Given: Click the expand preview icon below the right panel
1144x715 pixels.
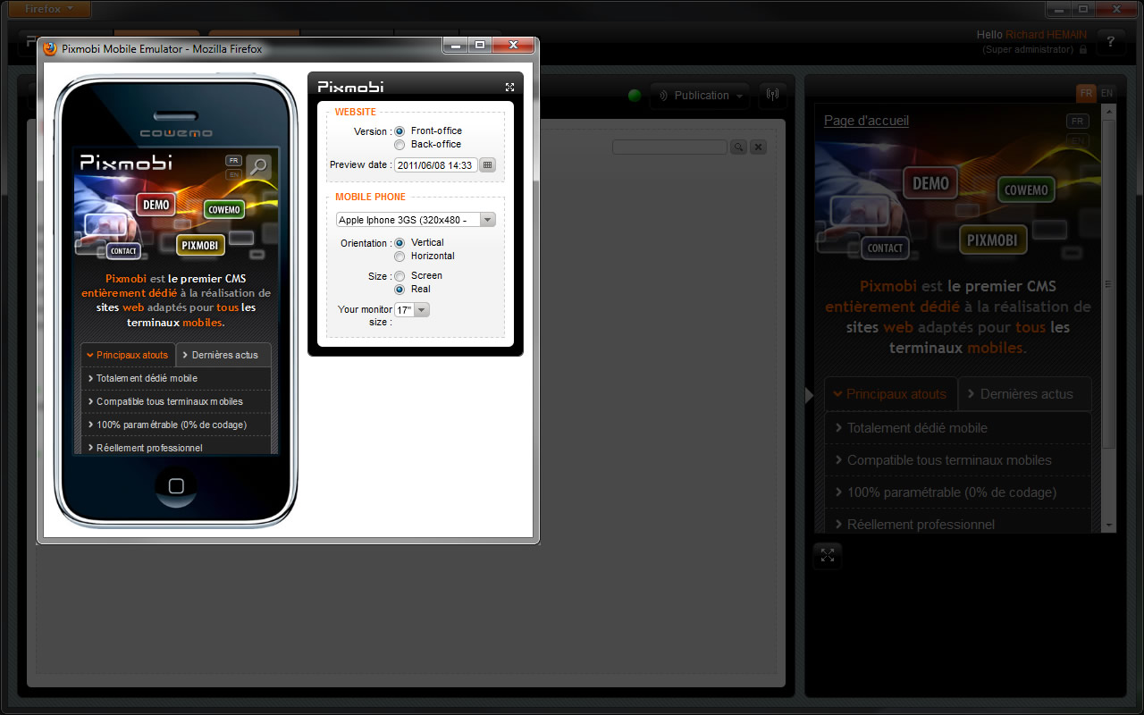Looking at the screenshot, I should coord(828,555).
